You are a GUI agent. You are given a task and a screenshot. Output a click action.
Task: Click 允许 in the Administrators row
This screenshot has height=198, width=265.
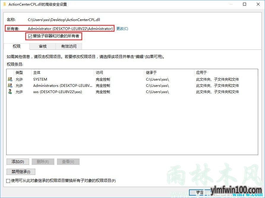19,85
